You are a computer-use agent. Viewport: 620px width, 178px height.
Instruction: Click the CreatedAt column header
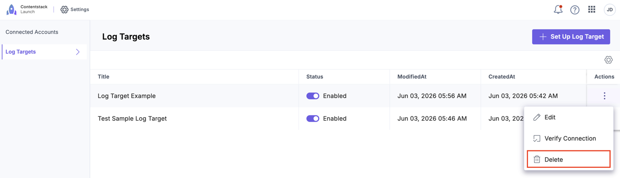(x=502, y=77)
